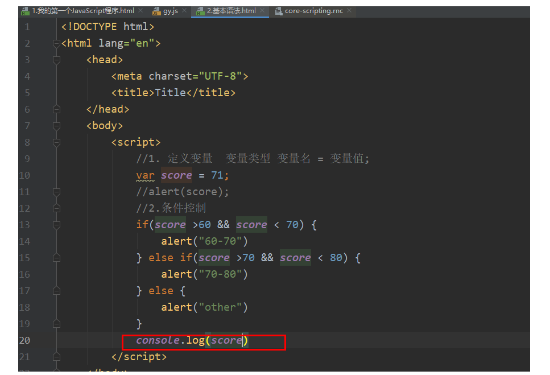Image resolution: width=550 pixels, height=375 pixels.
Task: Click alert("other") on line 18
Action: pyautogui.click(x=205, y=307)
